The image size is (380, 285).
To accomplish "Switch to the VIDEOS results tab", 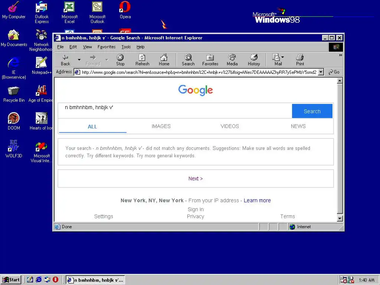I will click(x=229, y=126).
